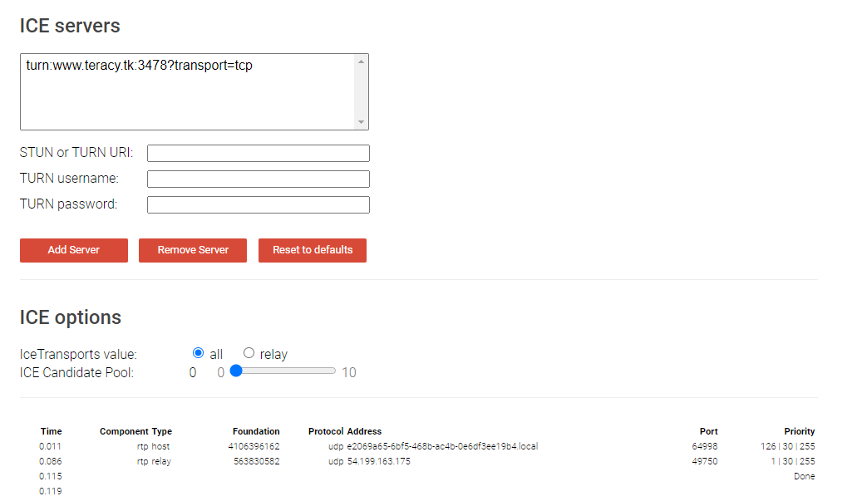
Task: Focus the TURN username field
Action: 259,179
